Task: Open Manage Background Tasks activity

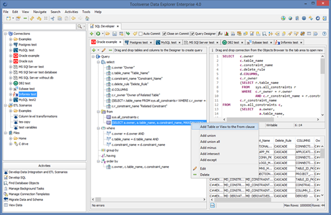Action: tap(27, 188)
